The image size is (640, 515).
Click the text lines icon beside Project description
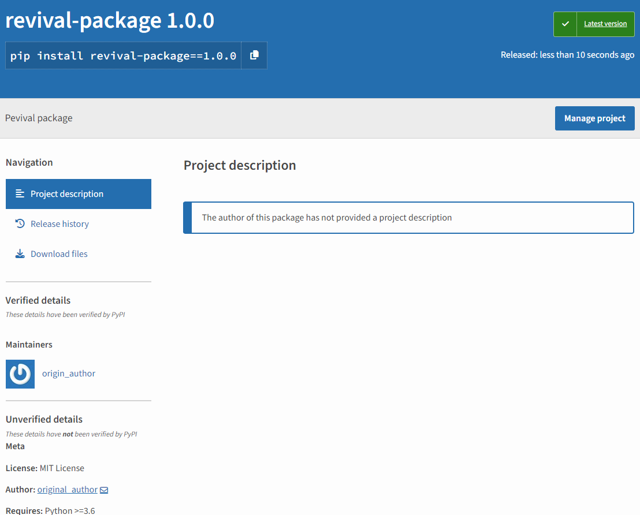click(20, 193)
